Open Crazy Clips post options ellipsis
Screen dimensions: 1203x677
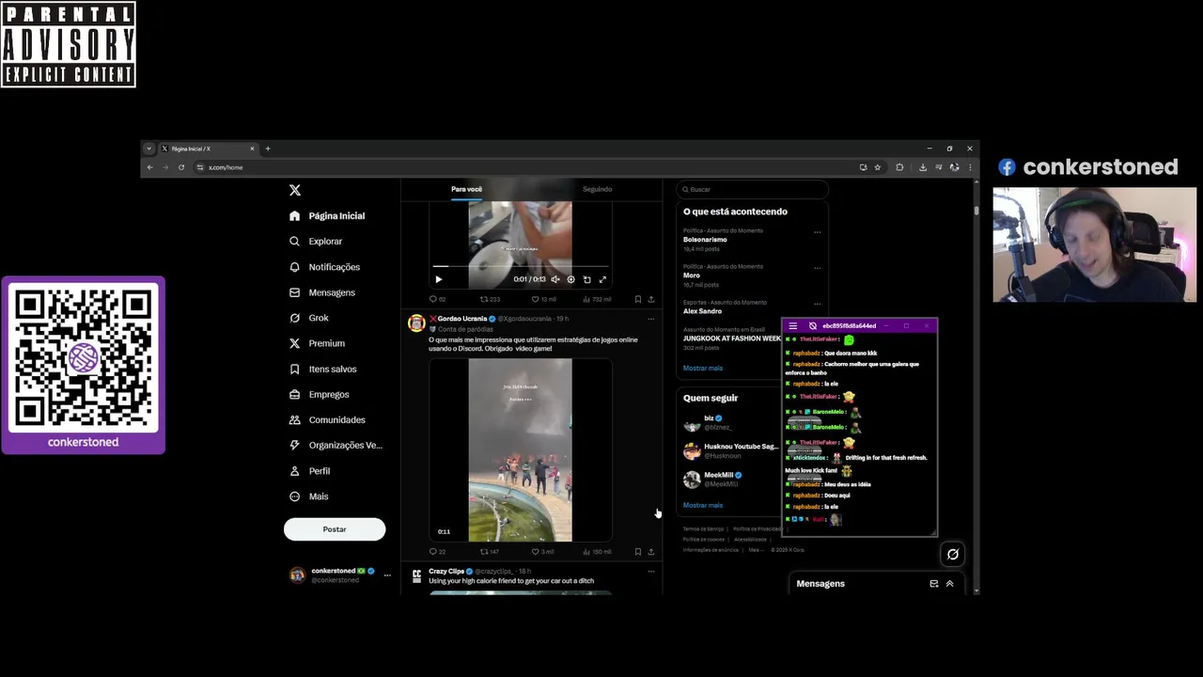650,571
